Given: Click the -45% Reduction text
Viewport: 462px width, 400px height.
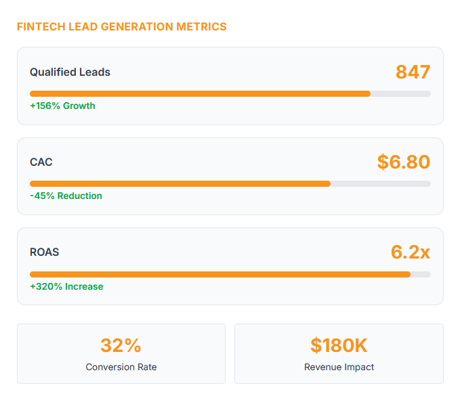Looking at the screenshot, I should pyautogui.click(x=66, y=196).
